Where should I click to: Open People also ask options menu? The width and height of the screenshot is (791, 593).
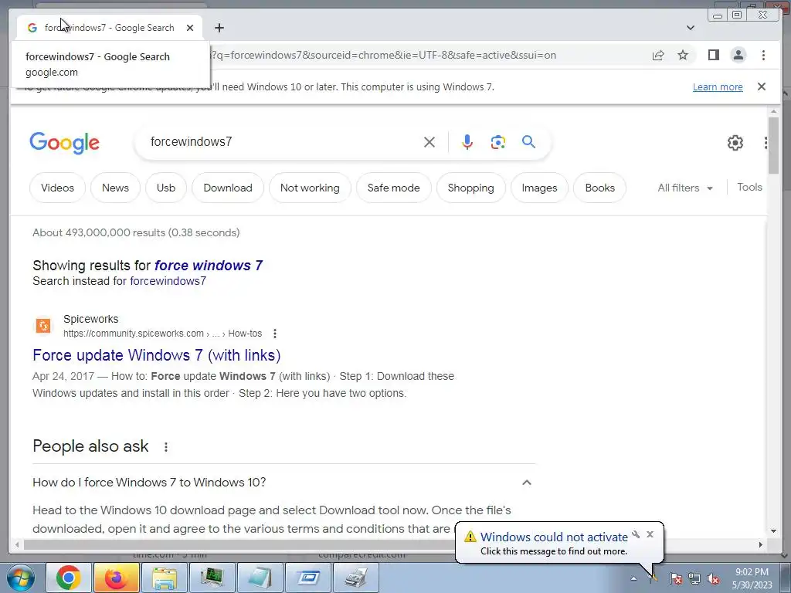coord(166,447)
